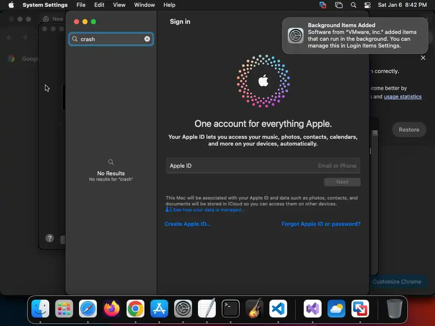Click the help question mark button
The height and width of the screenshot is (326, 435).
tap(50, 238)
